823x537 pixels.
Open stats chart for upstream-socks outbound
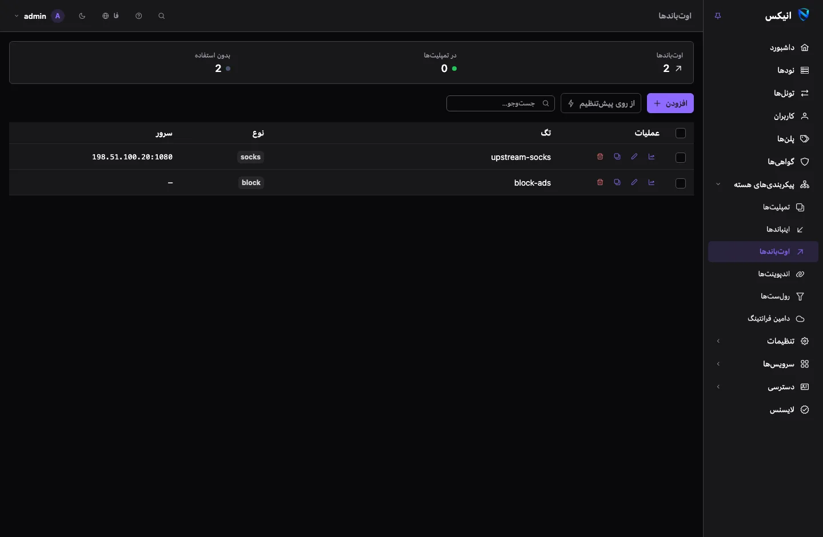click(652, 157)
